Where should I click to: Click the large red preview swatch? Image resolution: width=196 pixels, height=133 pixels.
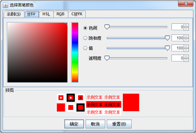click(x=131, y=102)
